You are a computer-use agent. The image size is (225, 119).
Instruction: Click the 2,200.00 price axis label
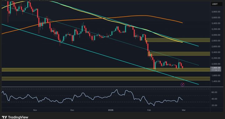tap(216, 58)
